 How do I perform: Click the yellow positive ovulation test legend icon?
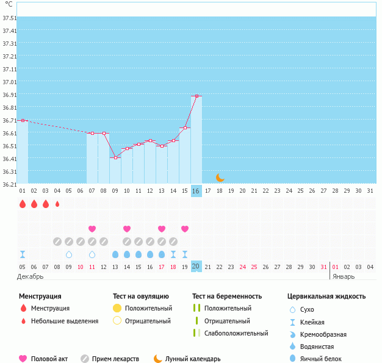117,309
